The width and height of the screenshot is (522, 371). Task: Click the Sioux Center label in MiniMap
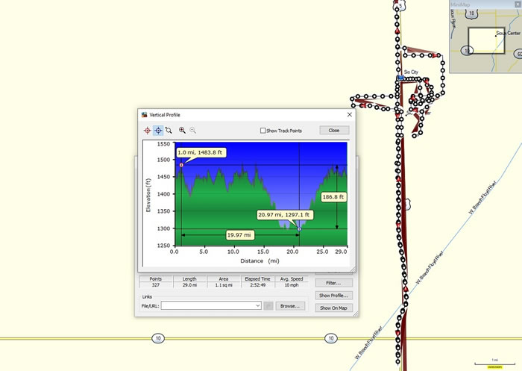[508, 34]
